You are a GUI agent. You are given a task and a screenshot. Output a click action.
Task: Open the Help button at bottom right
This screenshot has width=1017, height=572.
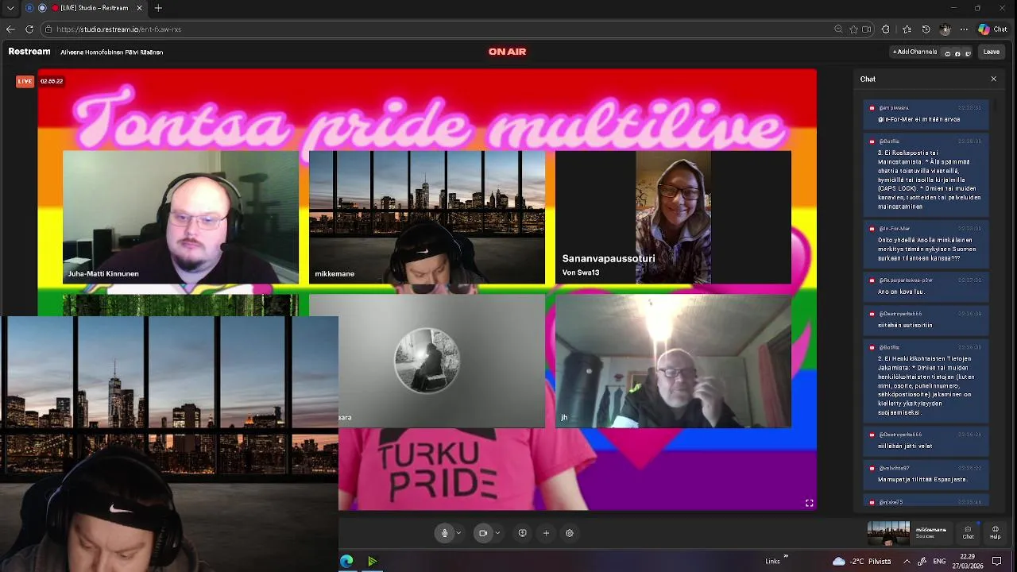click(996, 532)
